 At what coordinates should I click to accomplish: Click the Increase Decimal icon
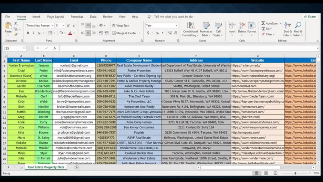tap(170, 33)
